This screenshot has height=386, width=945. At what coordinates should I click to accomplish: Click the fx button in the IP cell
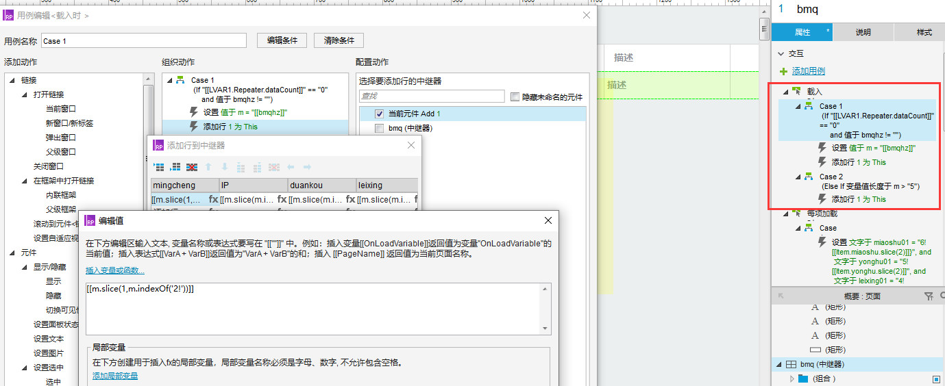tap(282, 200)
